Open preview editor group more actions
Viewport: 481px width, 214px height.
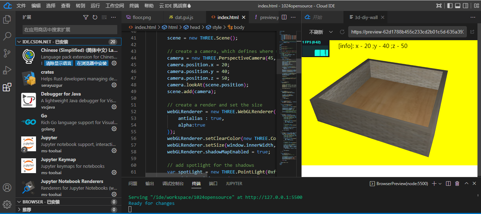pyautogui.click(x=473, y=17)
